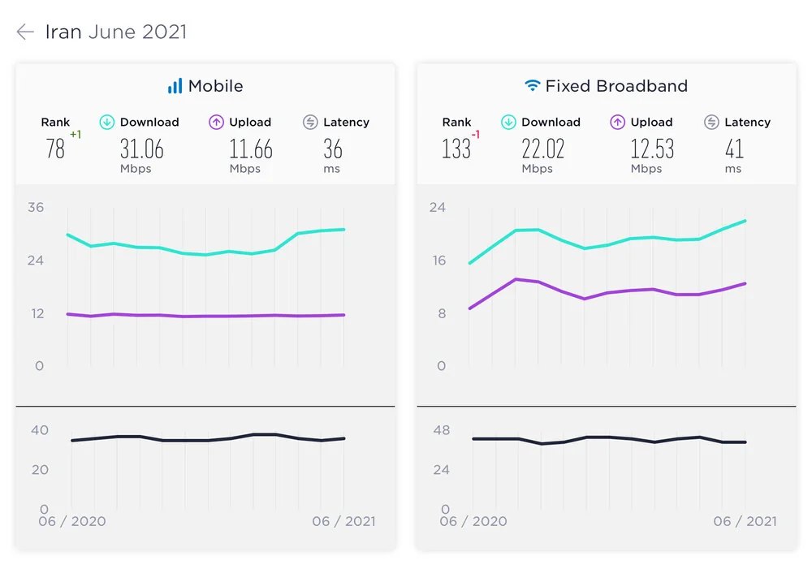Click the back arrow beside Iran
812x573 pixels.
[25, 32]
